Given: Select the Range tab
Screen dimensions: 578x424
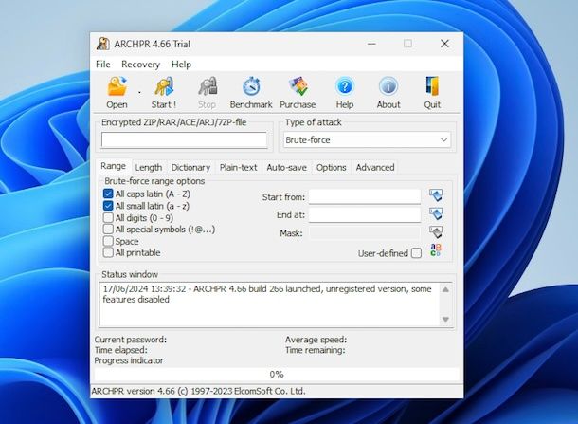Looking at the screenshot, I should [x=113, y=166].
